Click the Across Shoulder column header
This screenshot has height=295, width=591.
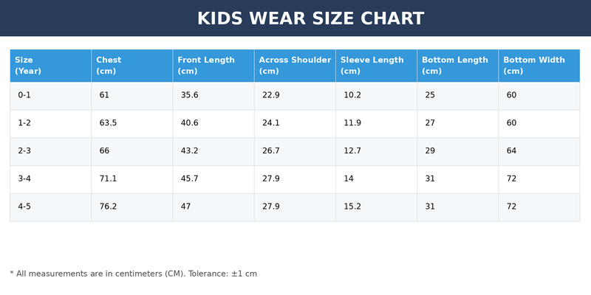click(x=295, y=66)
